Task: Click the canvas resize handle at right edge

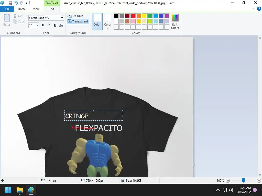Action: pyautogui.click(x=194, y=165)
